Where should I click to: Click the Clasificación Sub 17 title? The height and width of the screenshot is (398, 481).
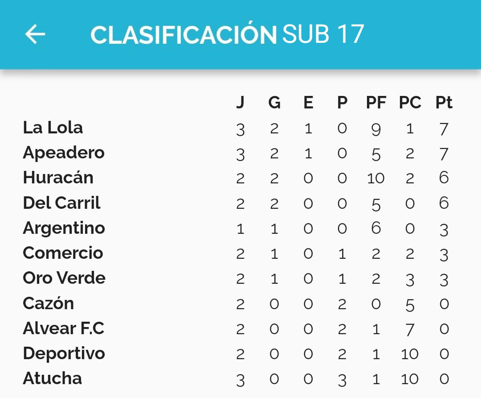227,34
